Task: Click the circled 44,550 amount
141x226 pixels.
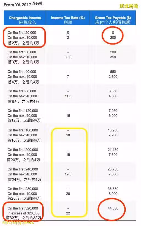Action: (x=113, y=208)
